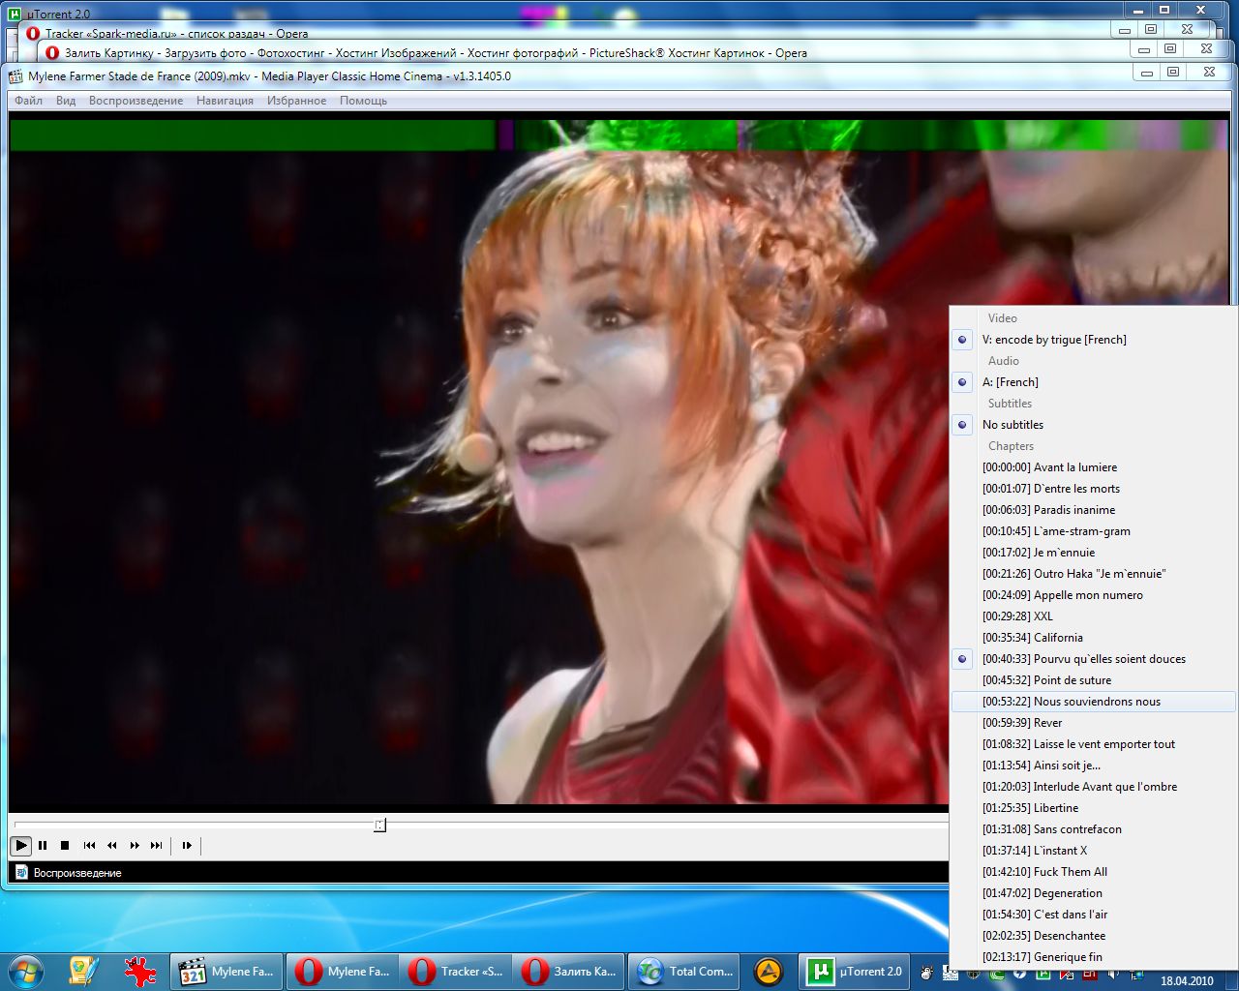Image resolution: width=1239 pixels, height=991 pixels.
Task: Jump to chapter 'Interlude Avant que l'ombre'
Action: point(1094,787)
